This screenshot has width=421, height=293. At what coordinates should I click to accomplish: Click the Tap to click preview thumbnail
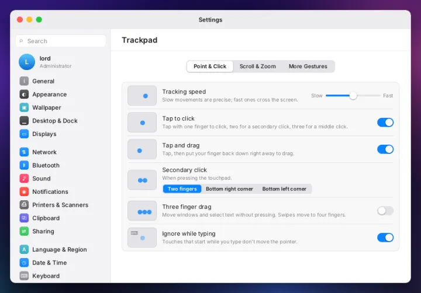tap(142, 122)
